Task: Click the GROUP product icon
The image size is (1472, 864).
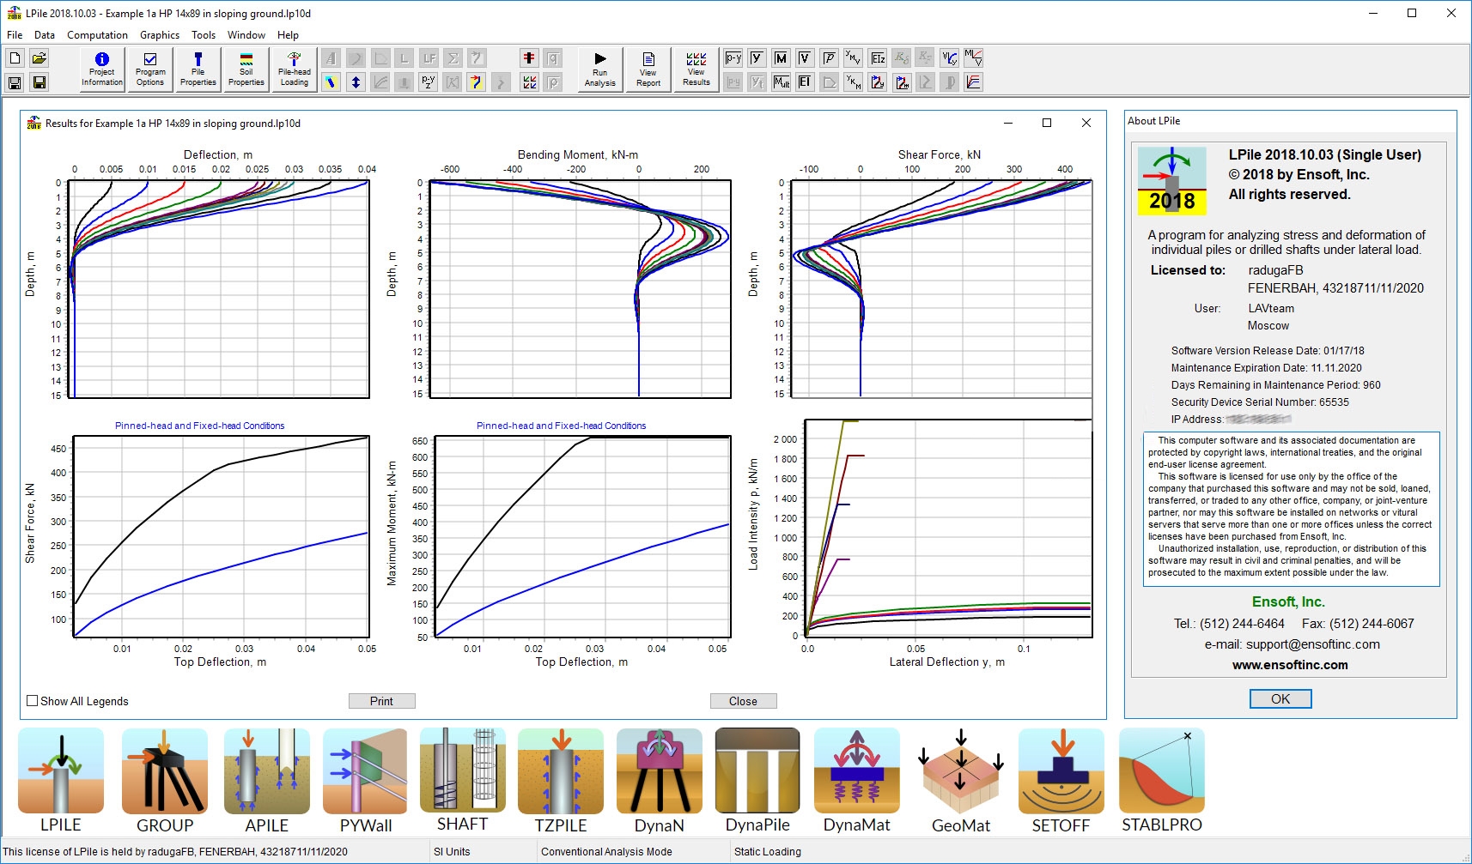Action: tap(165, 771)
